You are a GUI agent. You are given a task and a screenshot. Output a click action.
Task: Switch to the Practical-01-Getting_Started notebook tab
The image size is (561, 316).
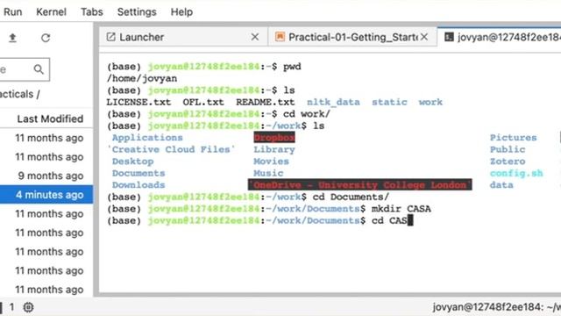(x=352, y=37)
